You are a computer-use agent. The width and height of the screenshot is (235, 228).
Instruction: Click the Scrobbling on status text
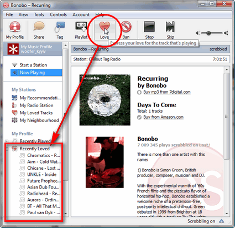(201, 221)
